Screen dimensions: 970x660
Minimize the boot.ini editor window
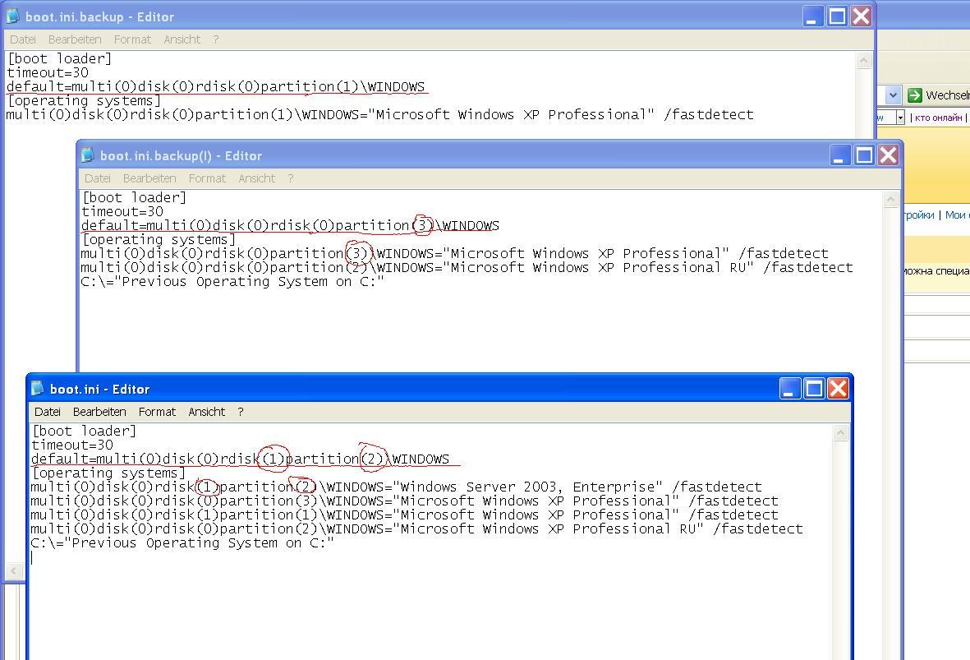[790, 389]
